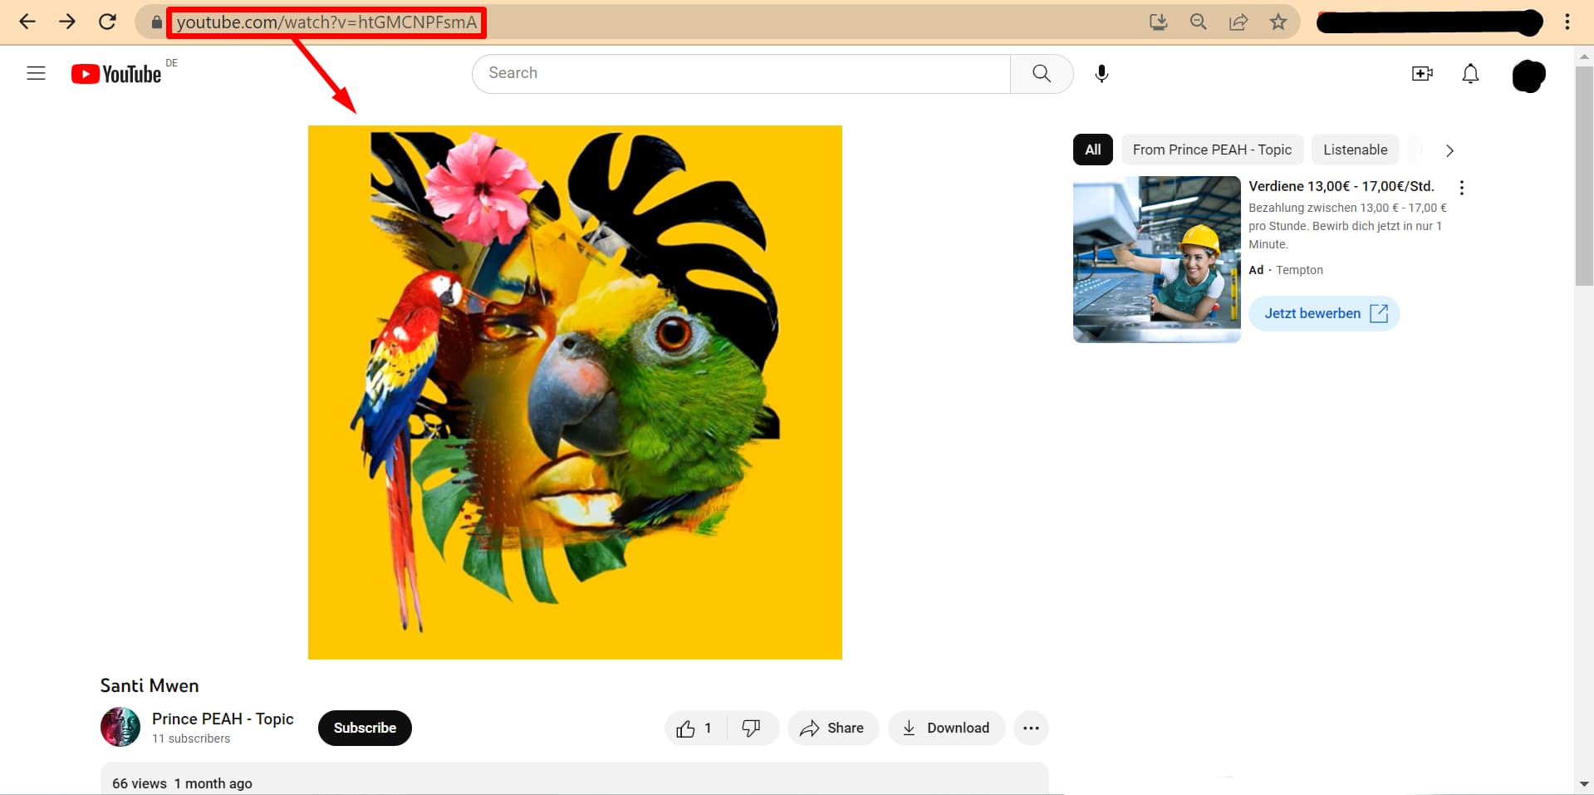Bookmark this page with the star icon
This screenshot has height=795, width=1594.
[1278, 22]
